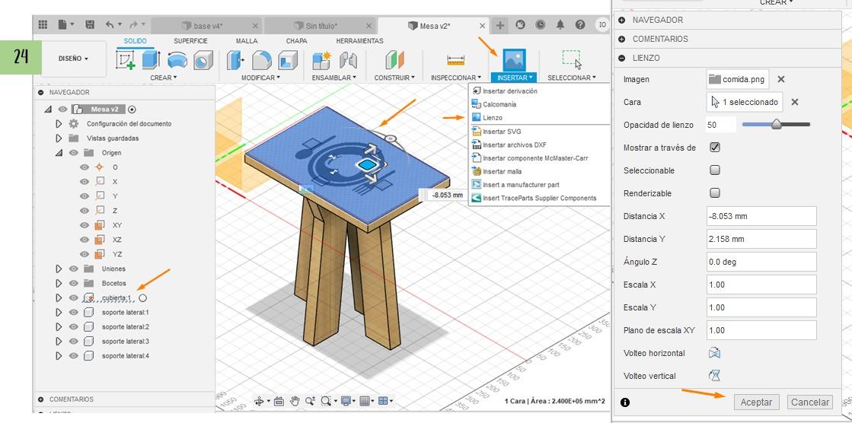This screenshot has height=423, width=852.
Task: Hide soporte lateral:3
Action: coord(73,342)
